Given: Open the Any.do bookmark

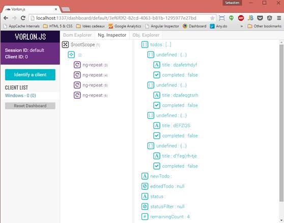Looking at the screenshot, I should (218, 26).
